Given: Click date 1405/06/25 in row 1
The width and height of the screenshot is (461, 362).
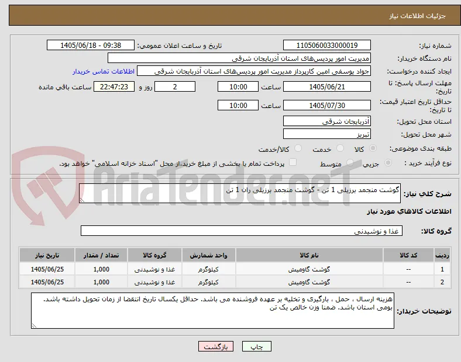Looking at the screenshot, I should coord(47,269).
